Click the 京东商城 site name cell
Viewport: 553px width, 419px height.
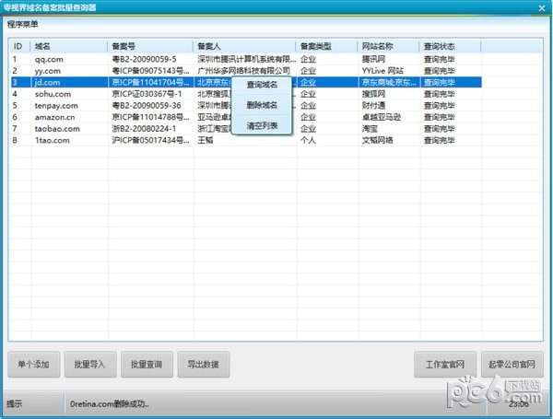(389, 83)
